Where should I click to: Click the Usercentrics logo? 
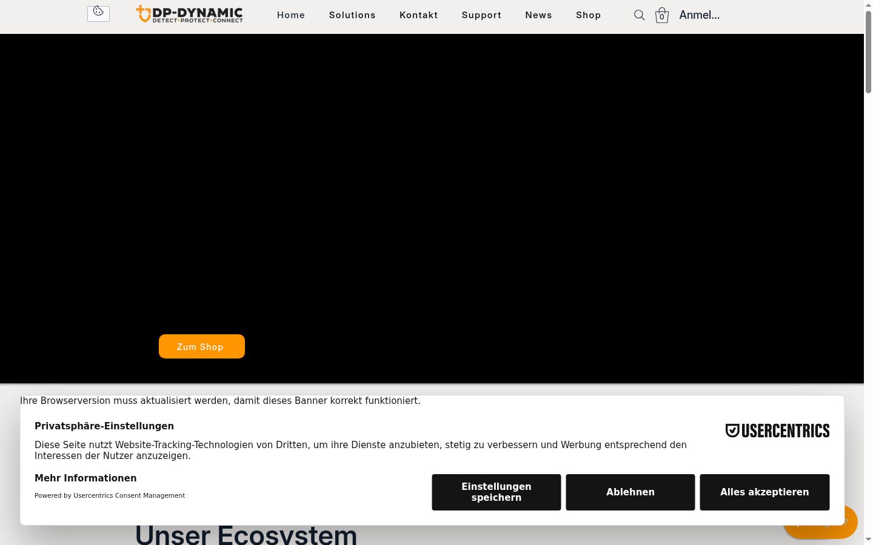point(777,431)
